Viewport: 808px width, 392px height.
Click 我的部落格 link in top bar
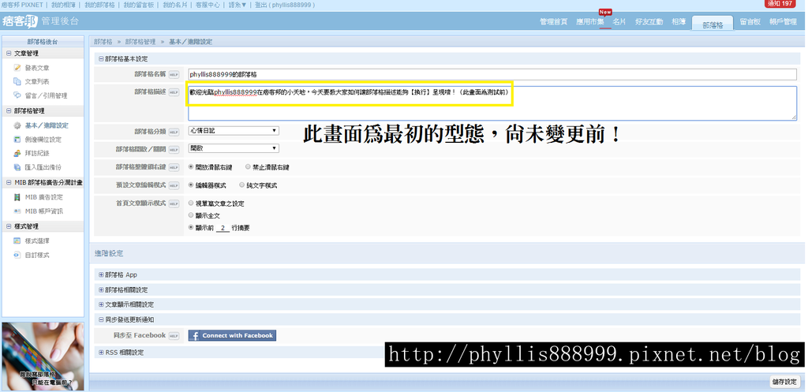point(100,5)
